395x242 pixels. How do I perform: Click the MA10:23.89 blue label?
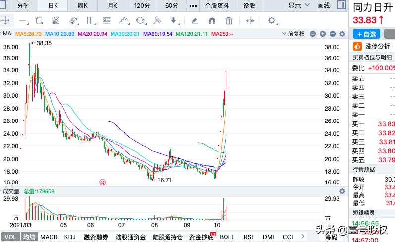pos(59,34)
